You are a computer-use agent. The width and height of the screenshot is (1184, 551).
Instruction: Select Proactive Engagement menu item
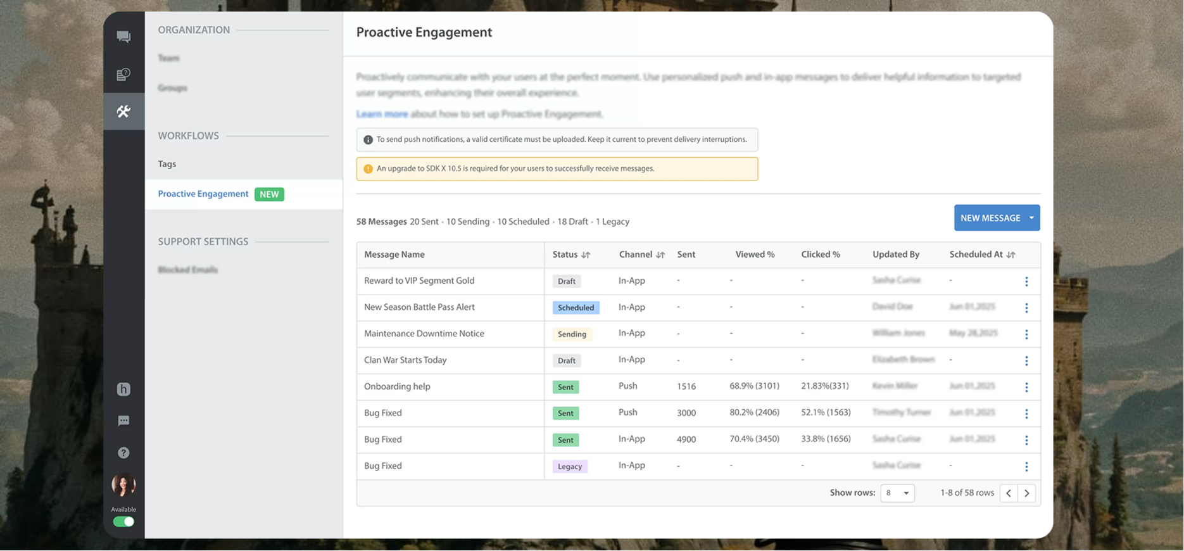(203, 194)
